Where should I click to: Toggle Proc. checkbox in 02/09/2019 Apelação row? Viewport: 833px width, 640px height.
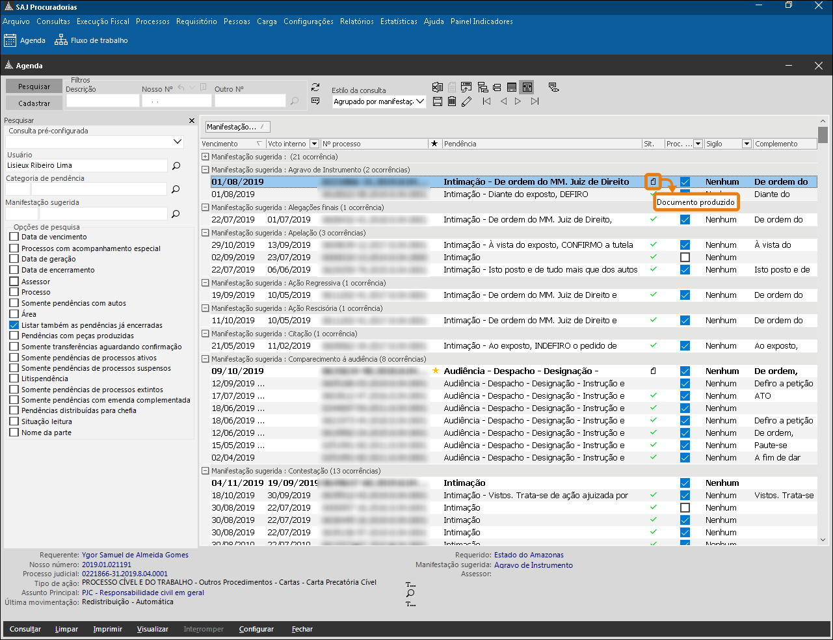(685, 257)
